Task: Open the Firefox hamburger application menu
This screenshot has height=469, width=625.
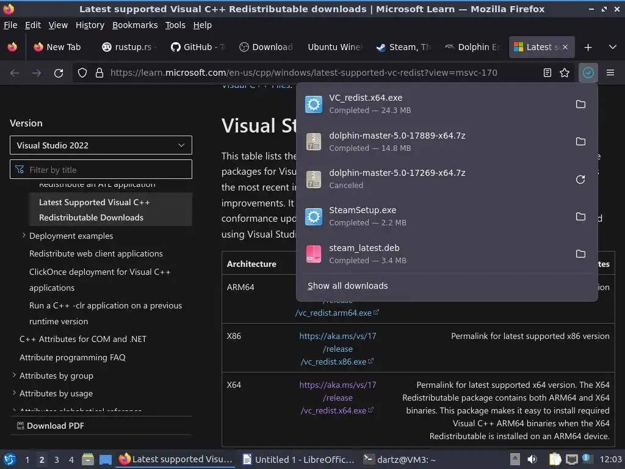Action: 610,73
